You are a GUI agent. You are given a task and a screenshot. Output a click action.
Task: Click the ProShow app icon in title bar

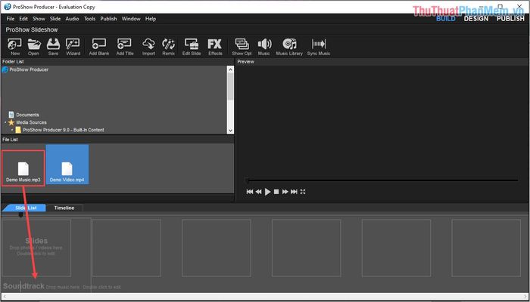tap(8, 7)
